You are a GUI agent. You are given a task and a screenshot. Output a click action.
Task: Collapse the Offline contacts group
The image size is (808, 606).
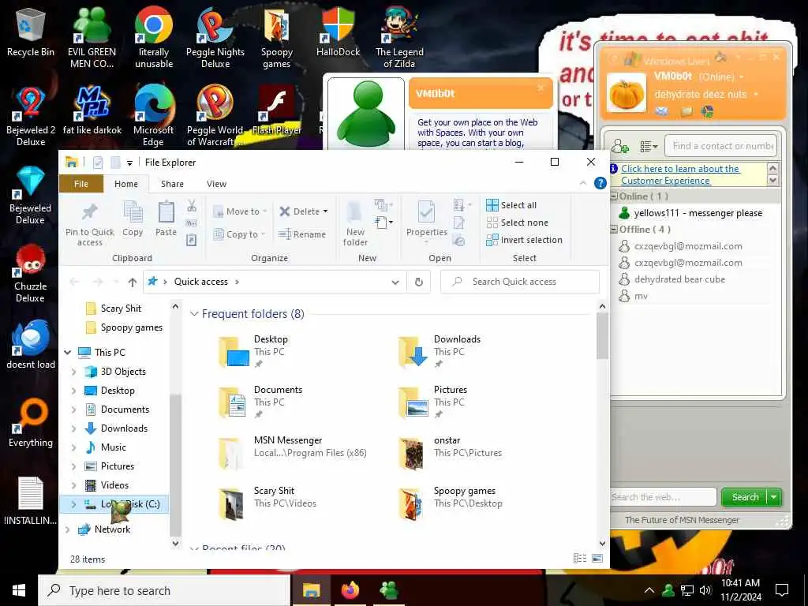[614, 230]
